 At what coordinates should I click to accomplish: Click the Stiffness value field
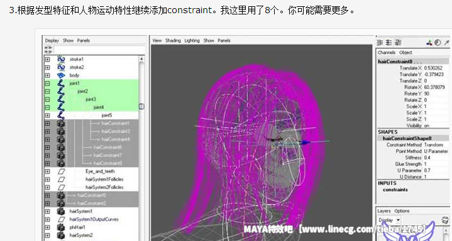(x=436, y=158)
